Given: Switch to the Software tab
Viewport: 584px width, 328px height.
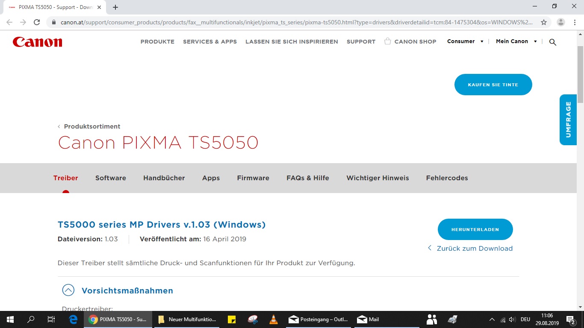Looking at the screenshot, I should tap(111, 178).
